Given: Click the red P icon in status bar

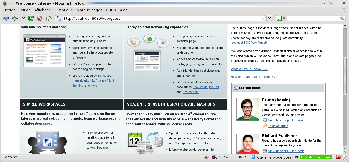Looking at the screenshot, I should 338,157.
